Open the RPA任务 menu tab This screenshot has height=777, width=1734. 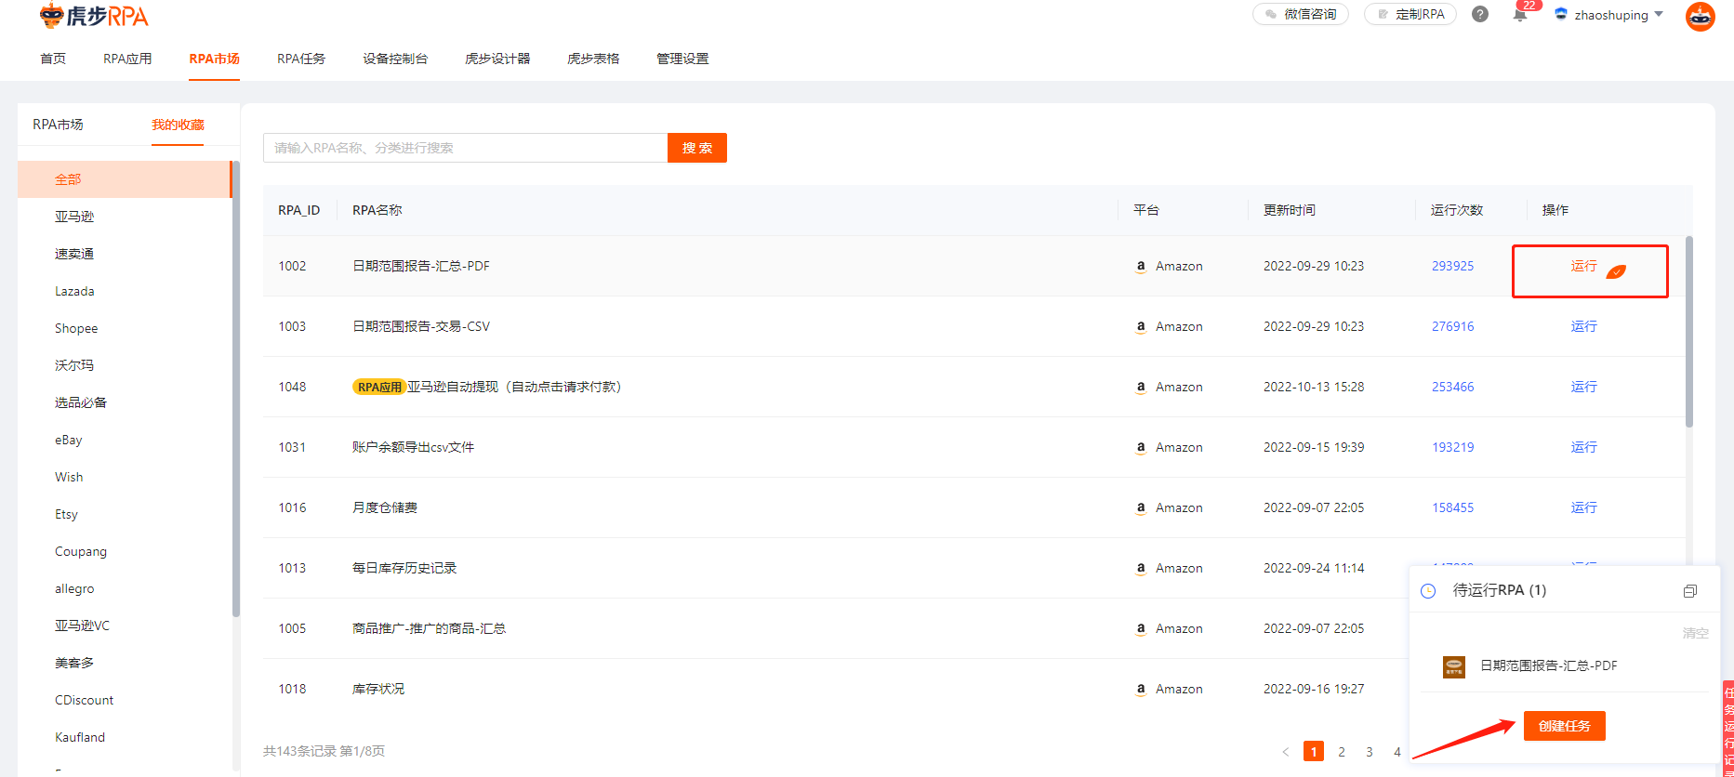click(301, 59)
